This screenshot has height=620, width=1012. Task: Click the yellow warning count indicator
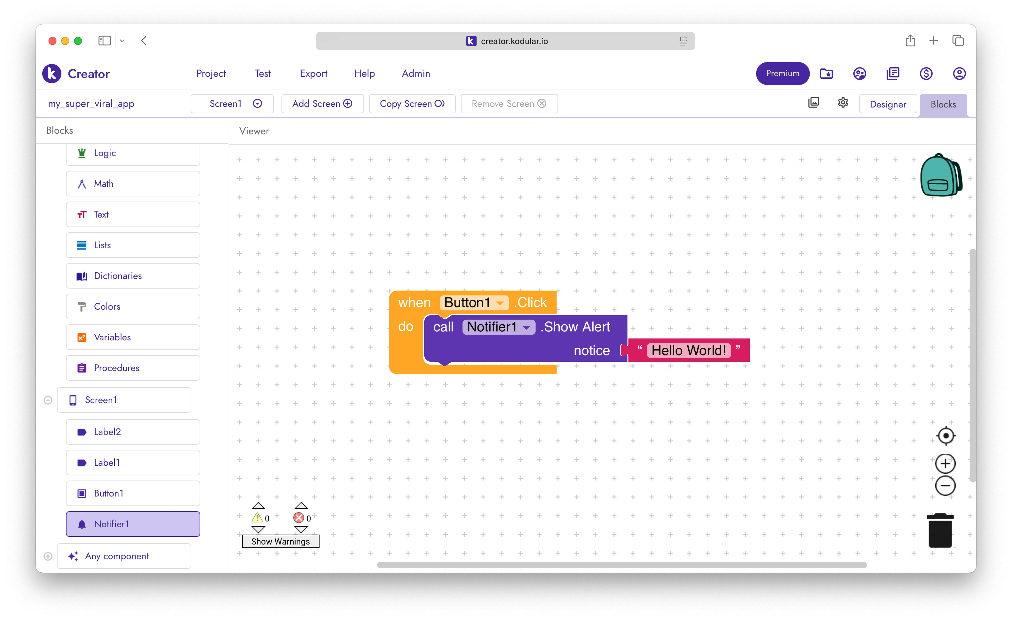pyautogui.click(x=258, y=518)
